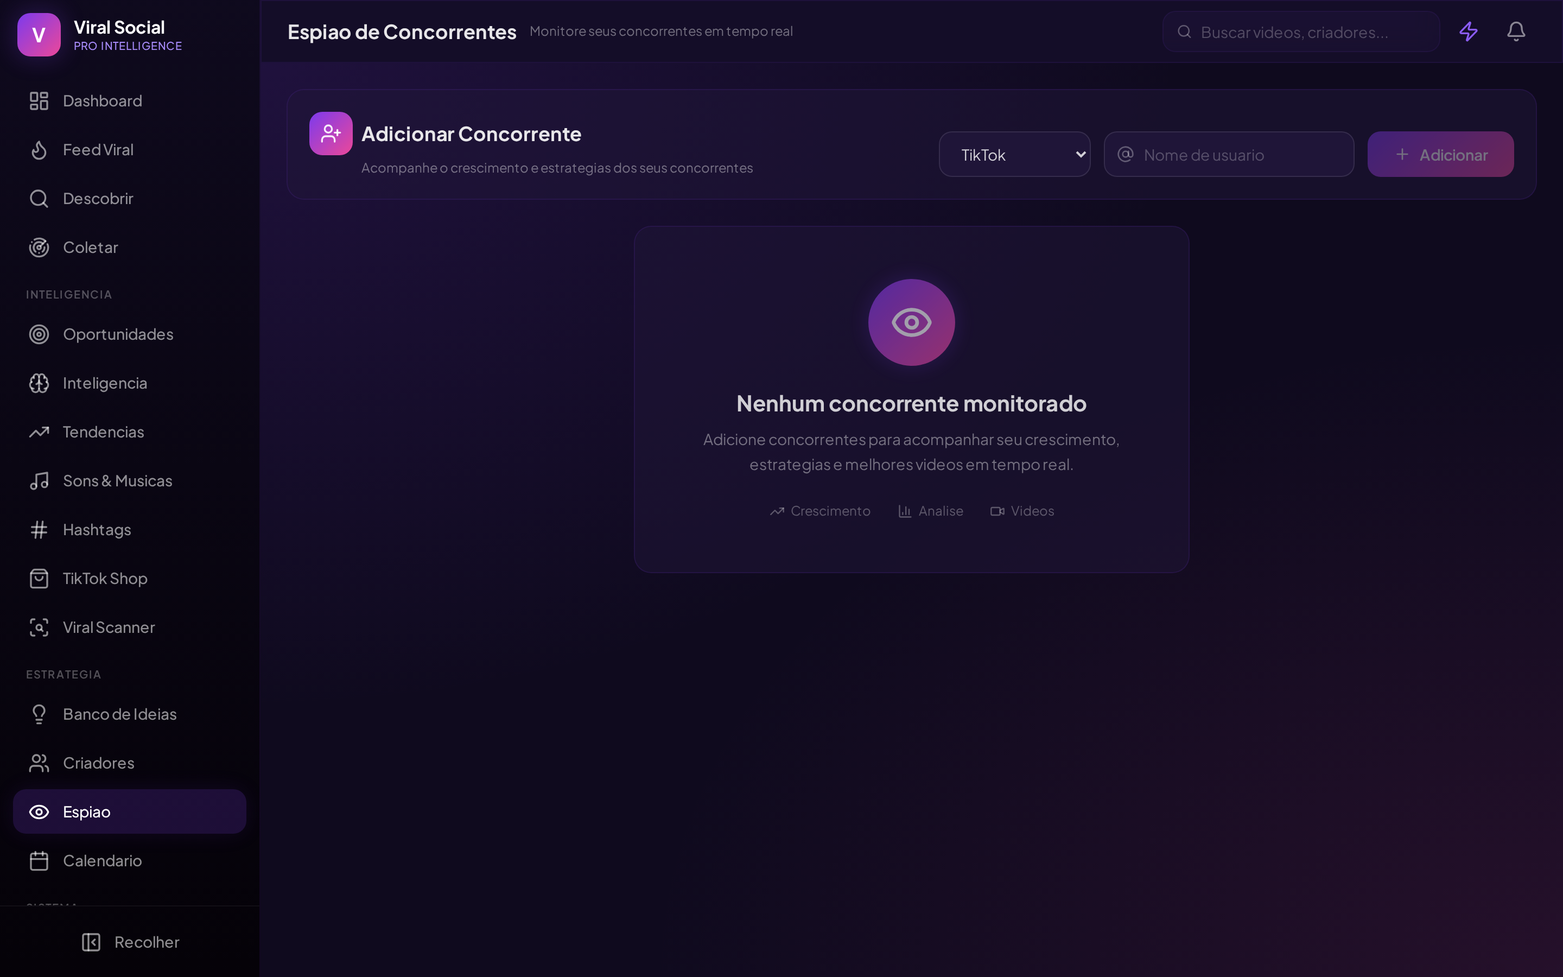Screen dimensions: 1563x977
Task: Click PRO INTELLIGENCE label under logo
Action: (128, 46)
